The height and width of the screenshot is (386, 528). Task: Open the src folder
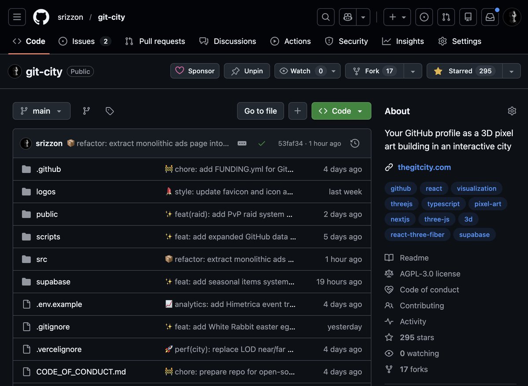point(41,259)
